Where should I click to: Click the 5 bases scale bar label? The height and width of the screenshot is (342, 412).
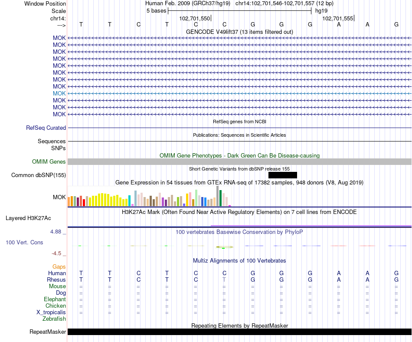coord(156,11)
